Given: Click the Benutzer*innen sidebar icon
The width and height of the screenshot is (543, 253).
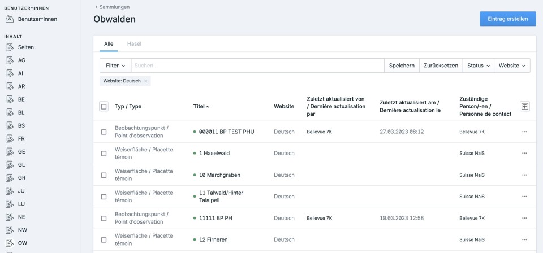Looking at the screenshot, I should click(10, 19).
